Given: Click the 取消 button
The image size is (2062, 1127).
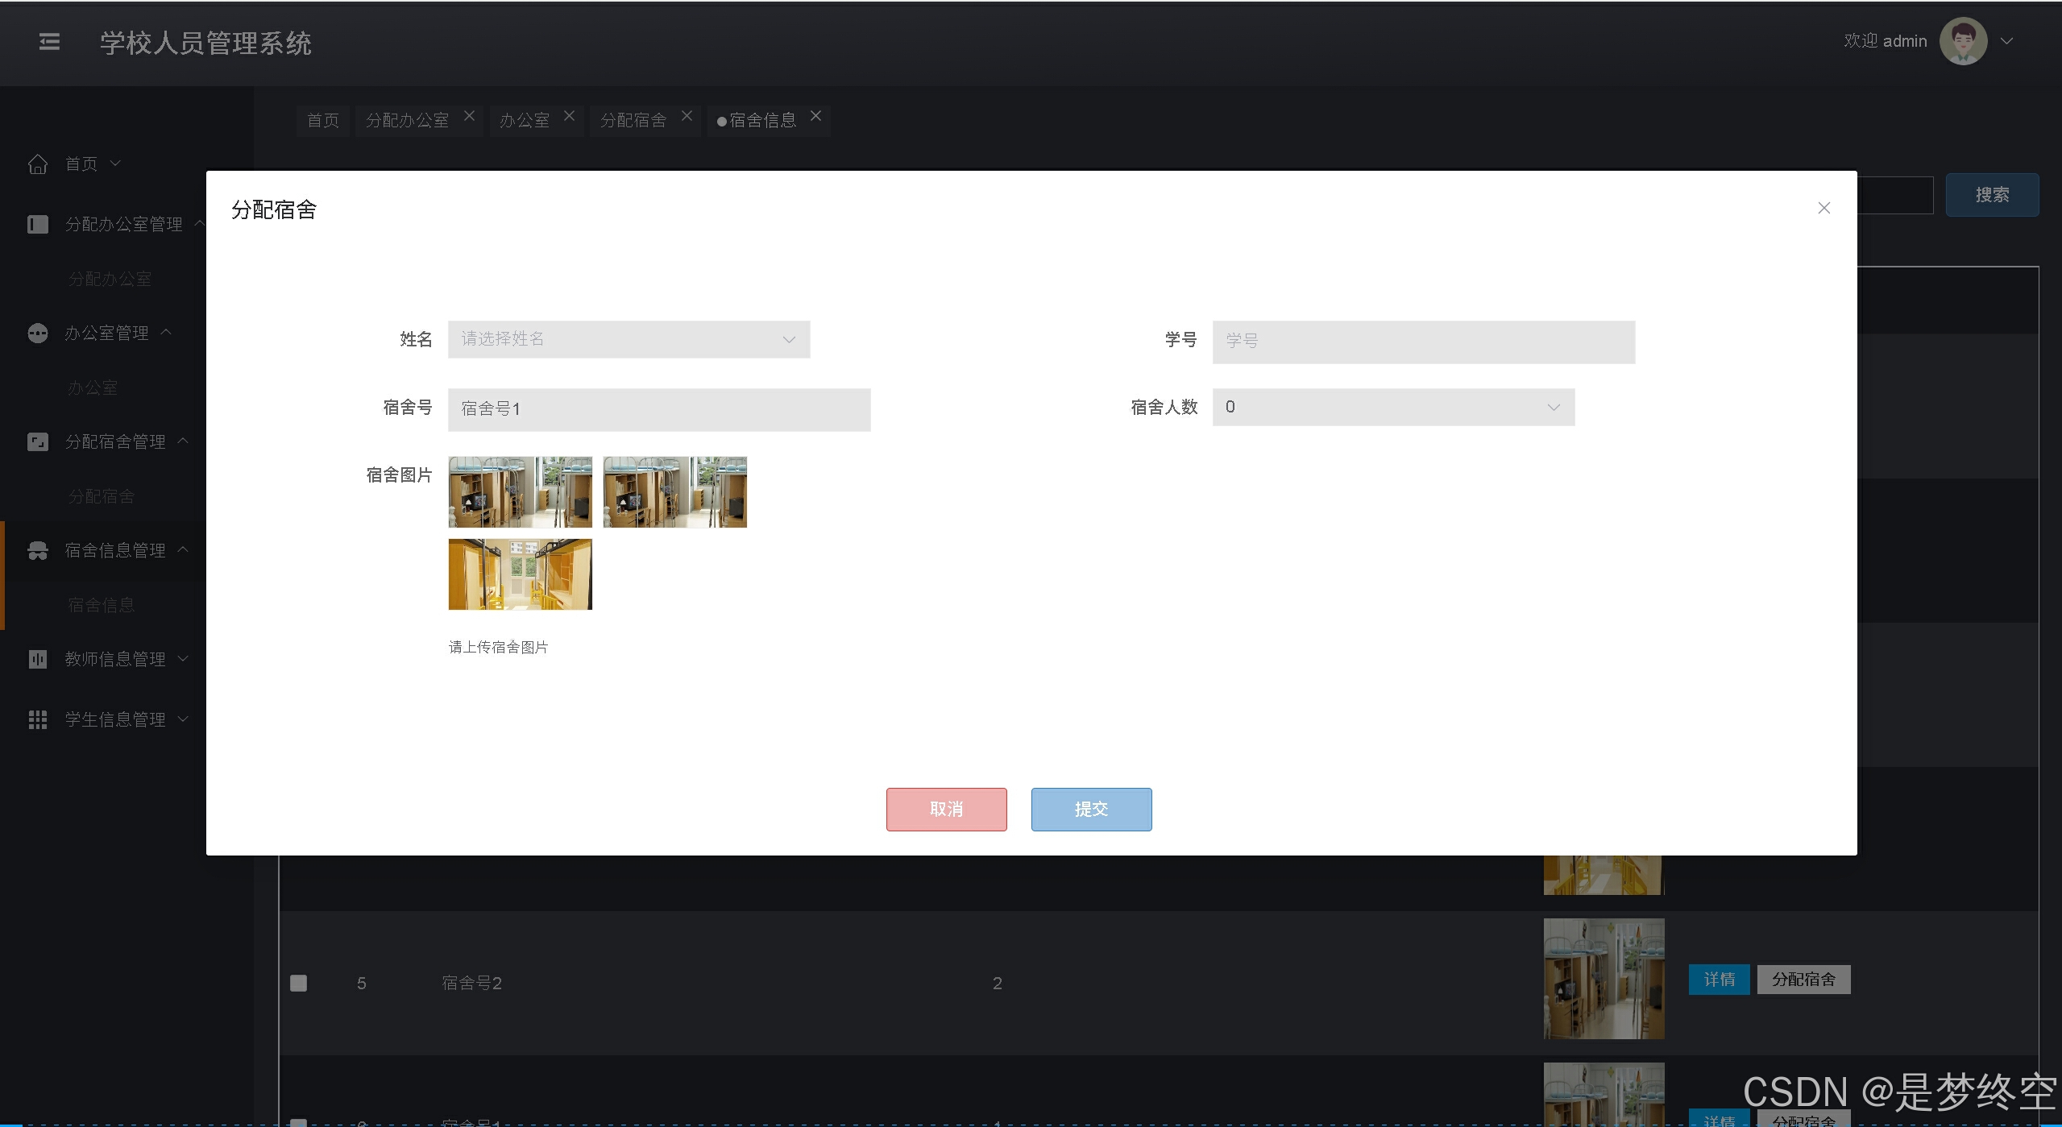Looking at the screenshot, I should tap(946, 809).
